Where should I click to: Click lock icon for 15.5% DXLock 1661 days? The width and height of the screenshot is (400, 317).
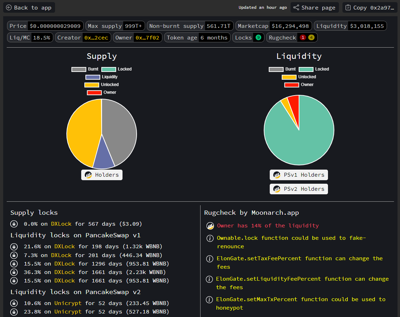pos(14,281)
